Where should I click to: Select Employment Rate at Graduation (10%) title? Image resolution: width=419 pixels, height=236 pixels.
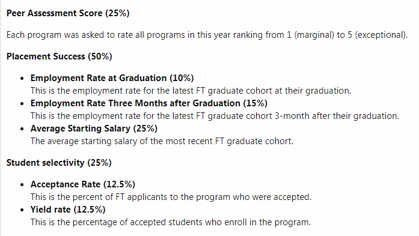pyautogui.click(x=112, y=78)
